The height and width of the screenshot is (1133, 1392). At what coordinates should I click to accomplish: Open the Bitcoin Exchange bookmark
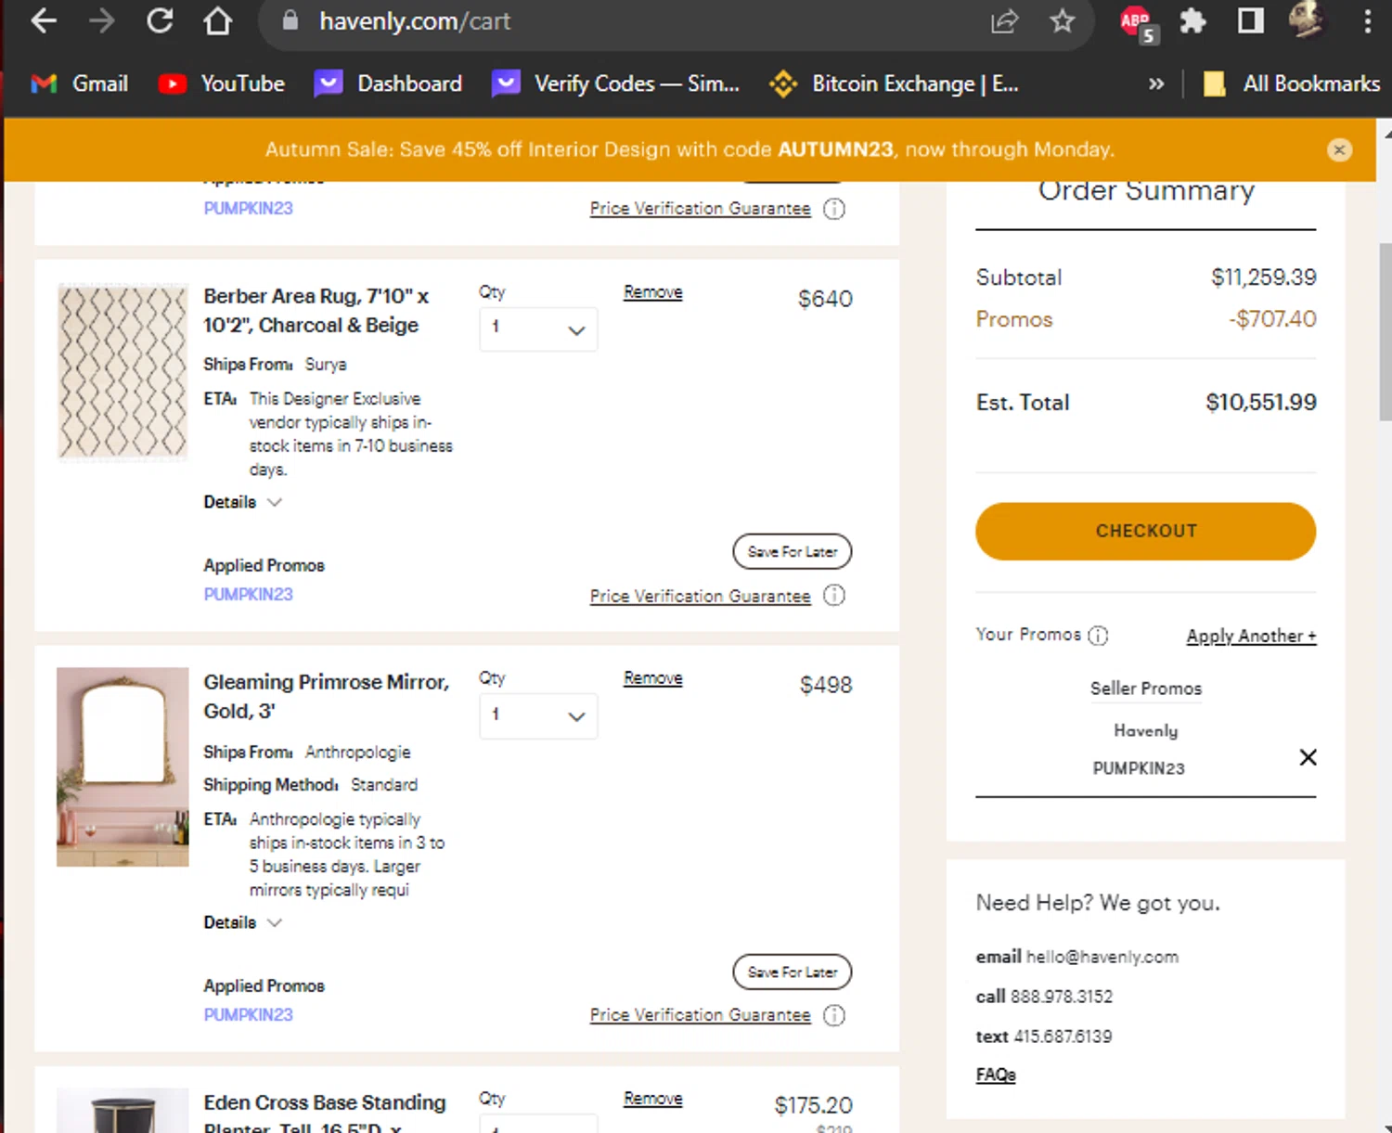(x=894, y=84)
